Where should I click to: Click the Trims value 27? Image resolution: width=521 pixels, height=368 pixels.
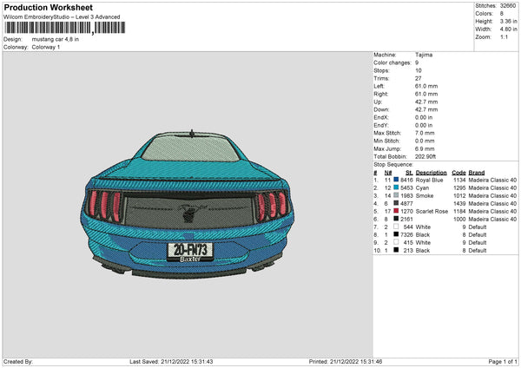419,78
